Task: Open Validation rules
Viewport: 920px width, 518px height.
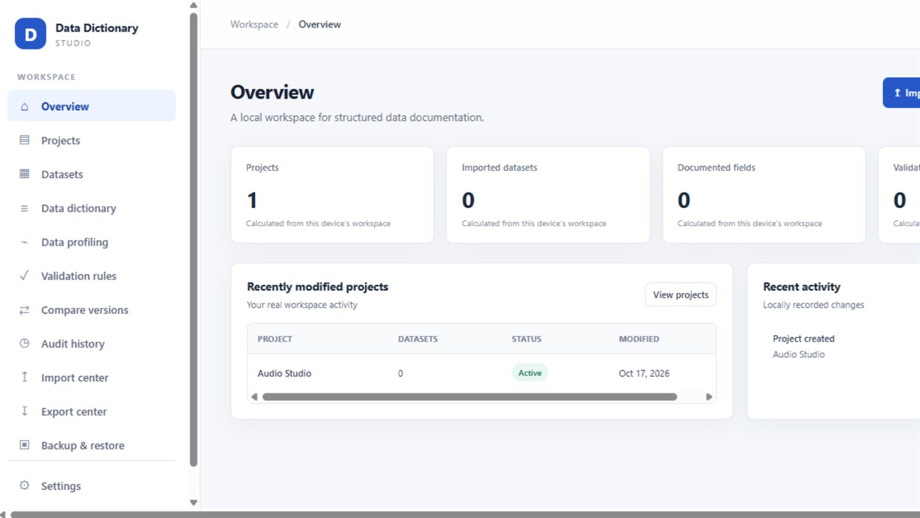Action: (91, 276)
